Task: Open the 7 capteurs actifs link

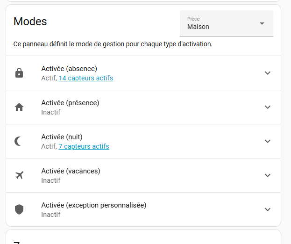Action: (84, 146)
